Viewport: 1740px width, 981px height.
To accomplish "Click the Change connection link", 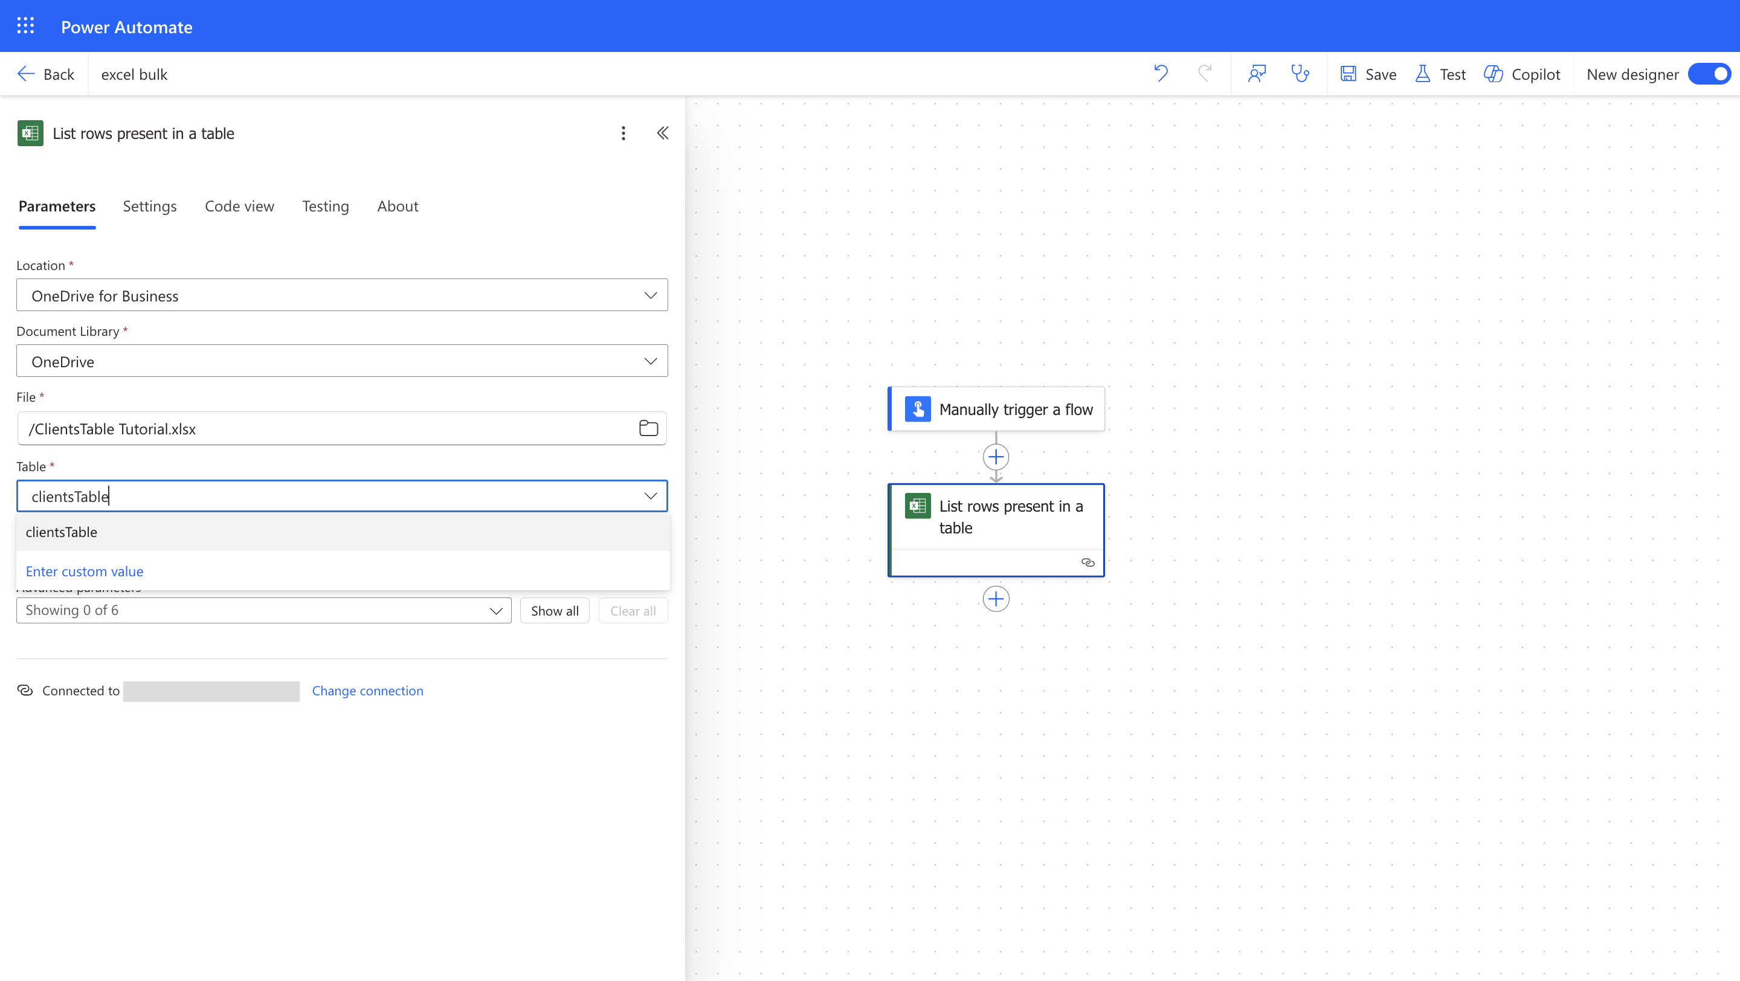I will [x=367, y=690].
